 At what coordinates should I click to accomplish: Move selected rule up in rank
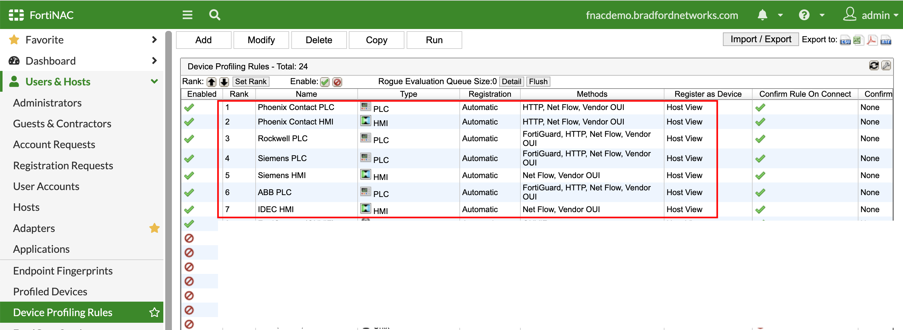[x=211, y=81]
